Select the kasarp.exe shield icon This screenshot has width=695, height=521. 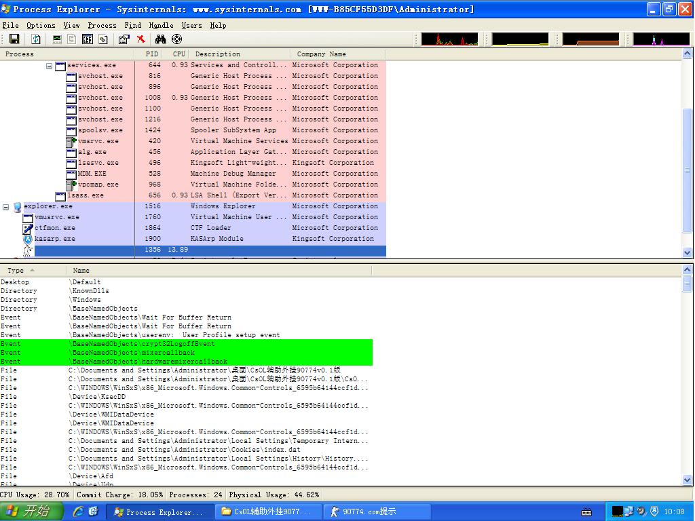[27, 239]
